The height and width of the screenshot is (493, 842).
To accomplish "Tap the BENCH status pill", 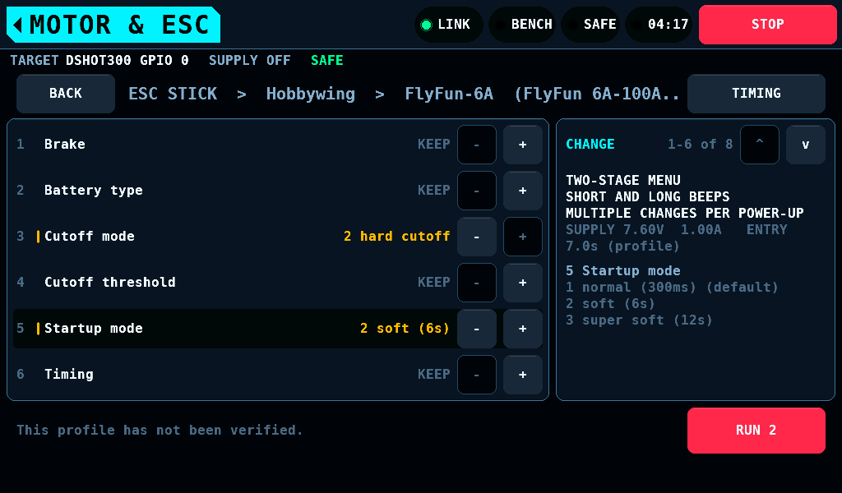I will click(522, 25).
